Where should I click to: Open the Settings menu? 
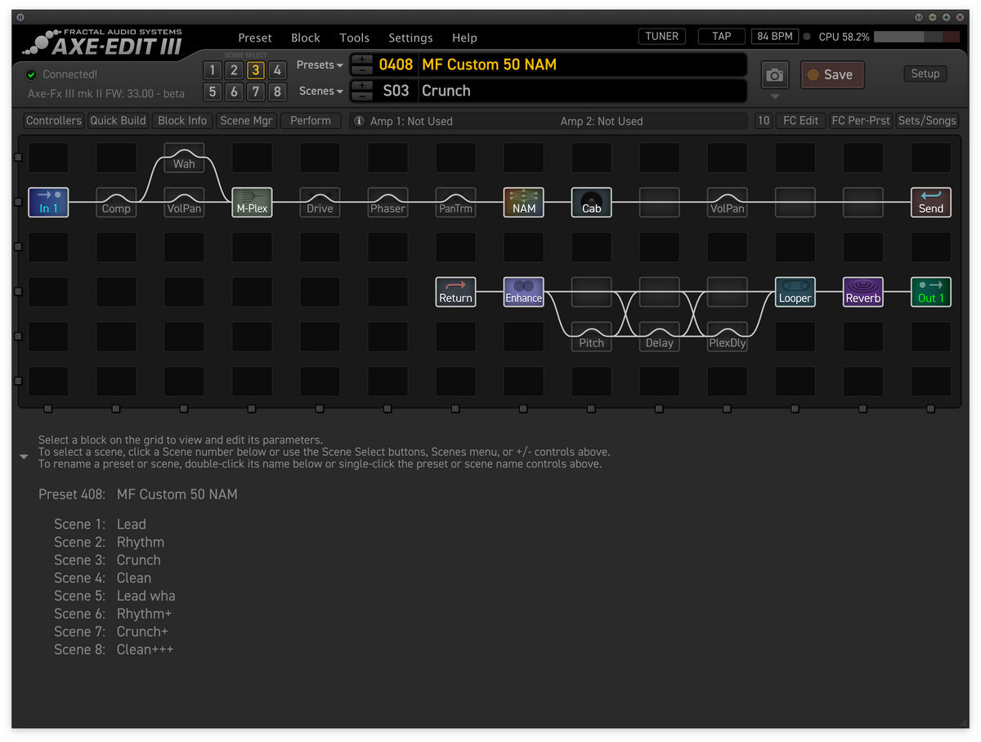pyautogui.click(x=410, y=38)
